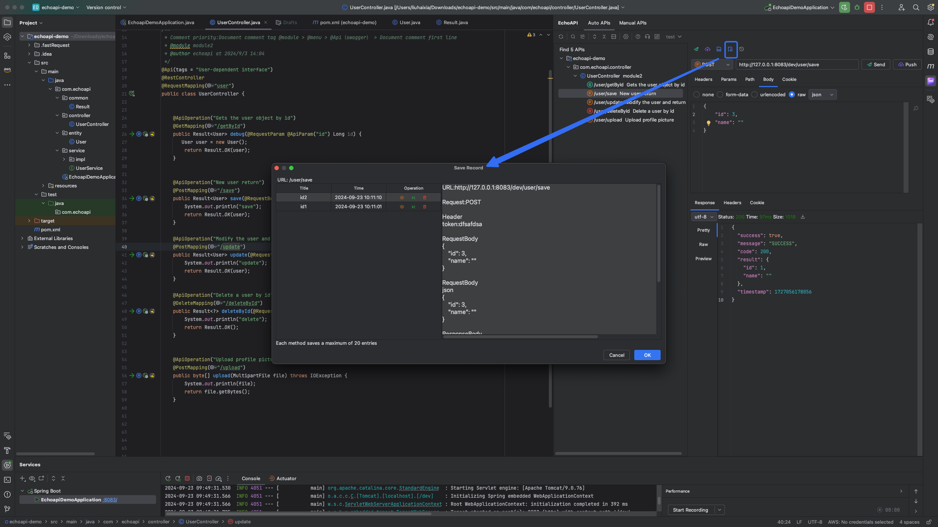Open the Maven tool window icon

pyautogui.click(x=931, y=66)
